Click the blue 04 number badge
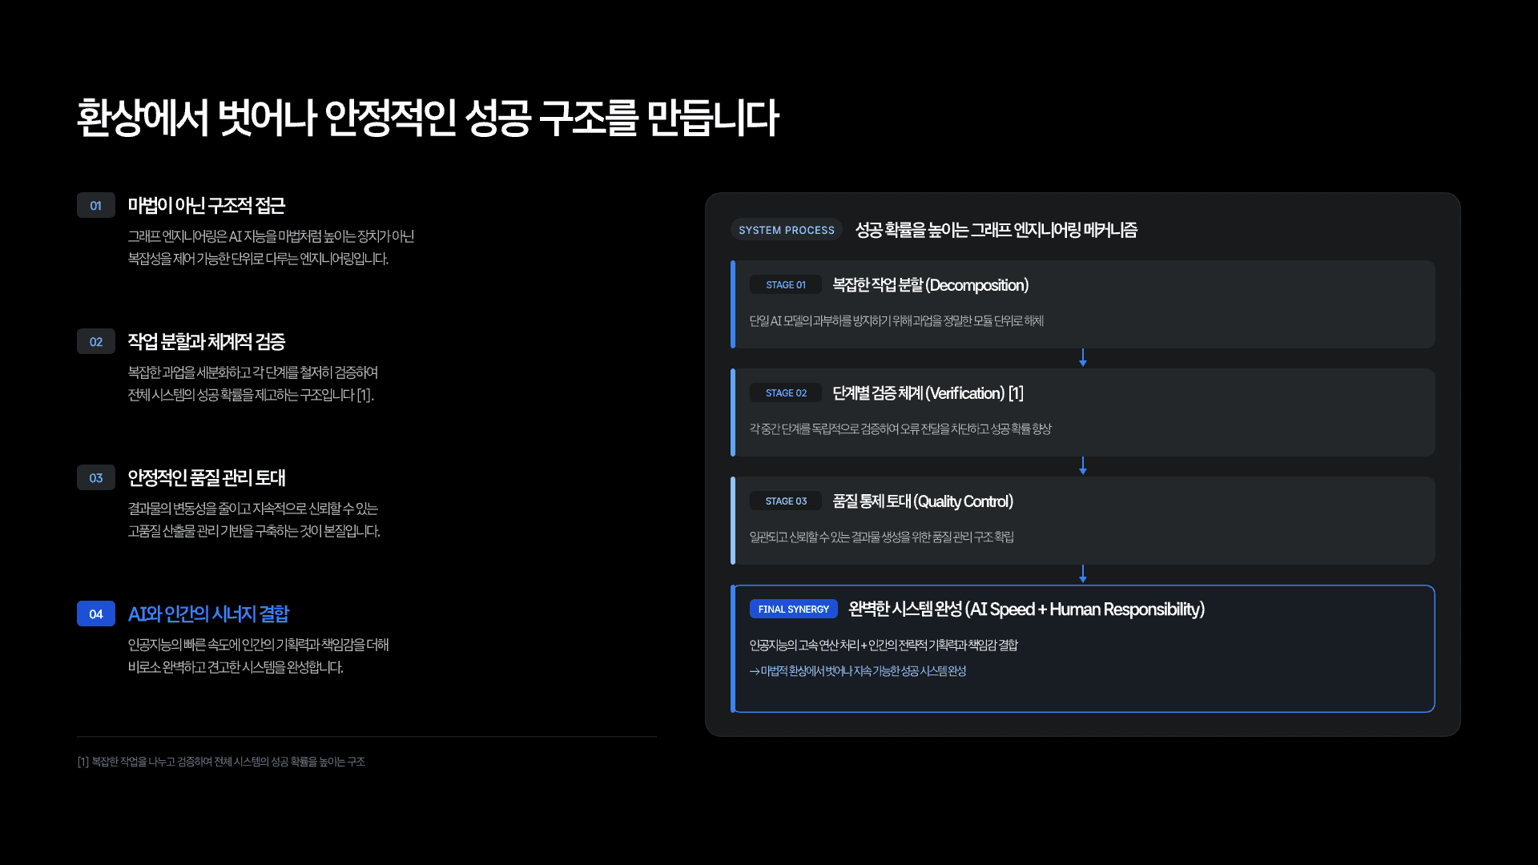This screenshot has height=865, width=1538. click(x=96, y=614)
